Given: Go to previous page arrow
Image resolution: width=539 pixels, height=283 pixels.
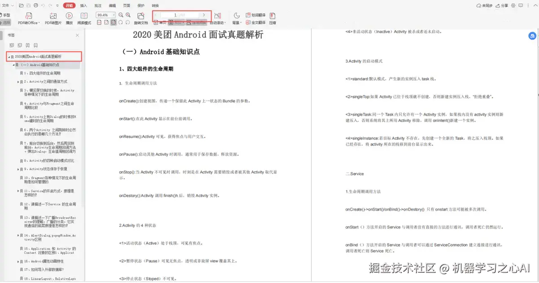Looking at the screenshot, I should [156, 15].
